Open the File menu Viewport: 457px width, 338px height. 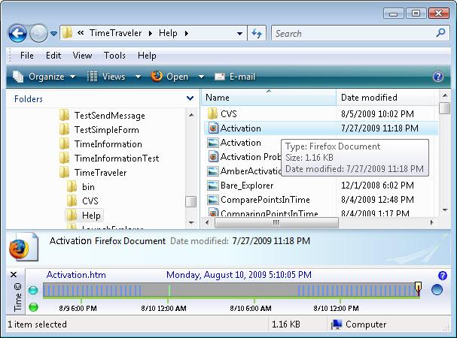[x=27, y=56]
